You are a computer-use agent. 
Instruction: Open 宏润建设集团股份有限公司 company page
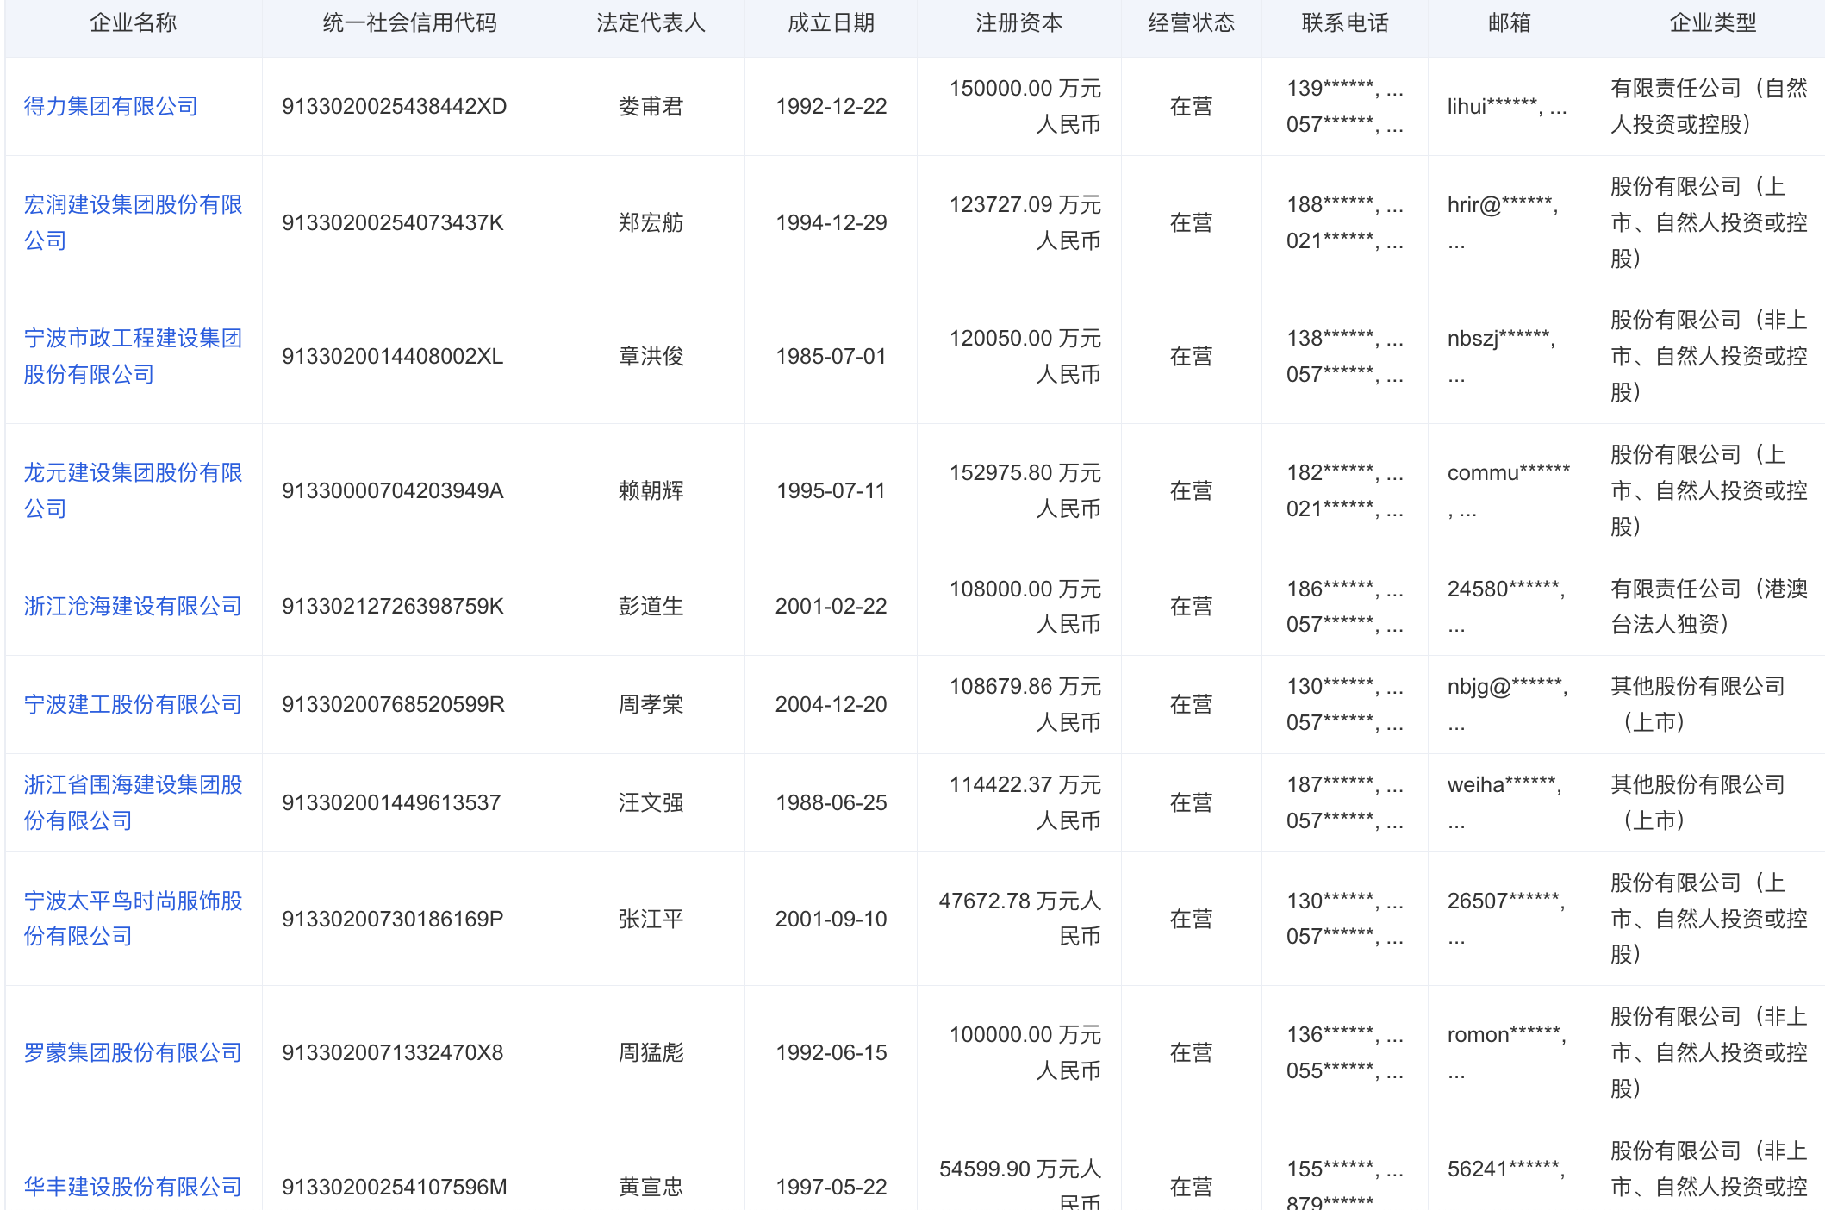[x=133, y=222]
